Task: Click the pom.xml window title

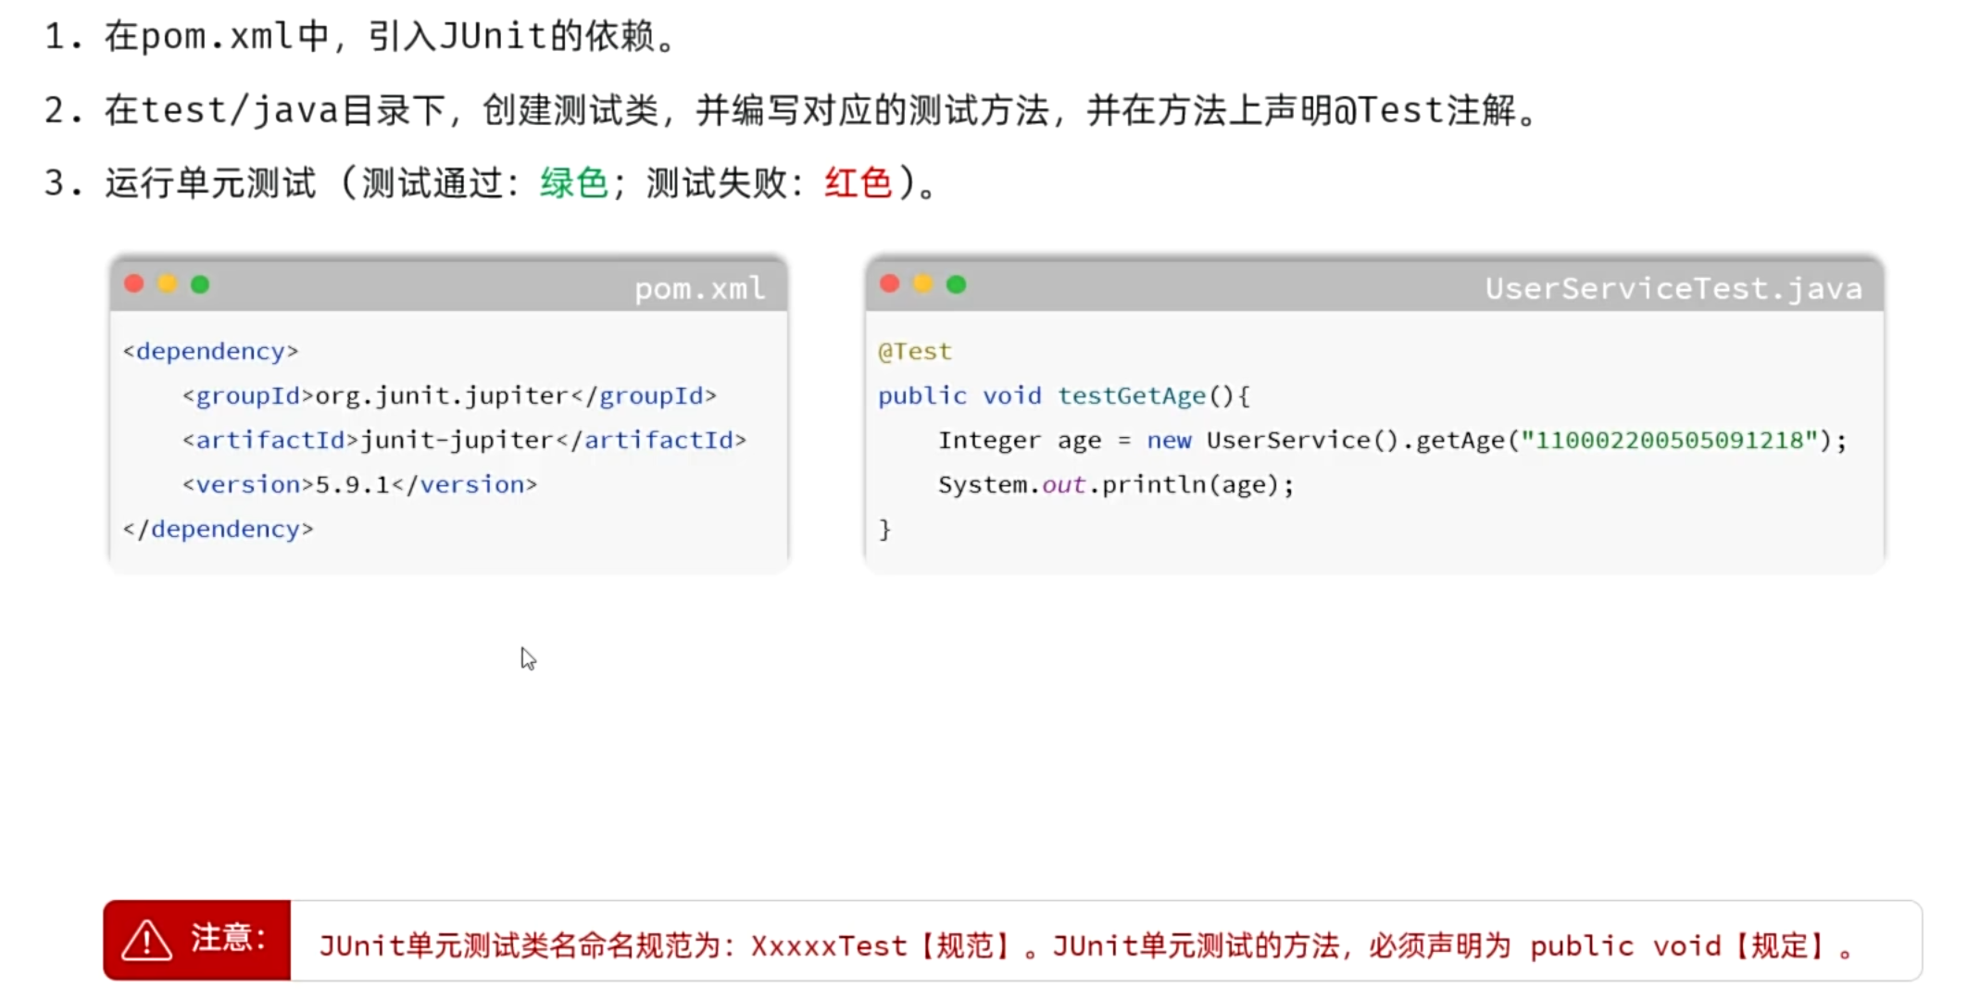Action: point(700,289)
